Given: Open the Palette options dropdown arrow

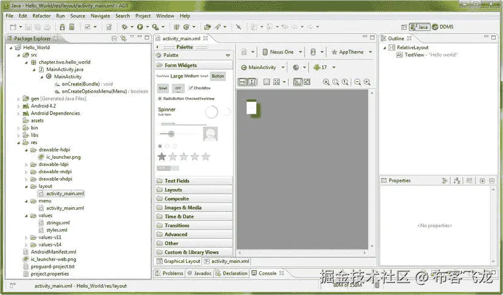Looking at the screenshot, I should tap(228, 55).
